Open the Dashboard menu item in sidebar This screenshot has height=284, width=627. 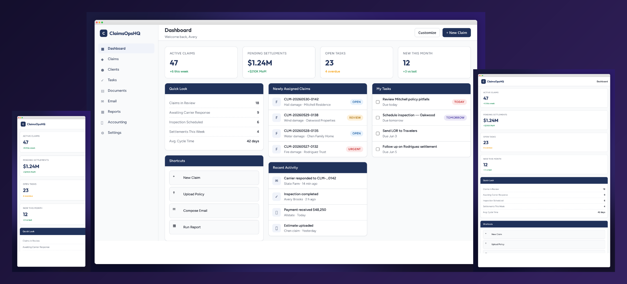[x=126, y=48]
